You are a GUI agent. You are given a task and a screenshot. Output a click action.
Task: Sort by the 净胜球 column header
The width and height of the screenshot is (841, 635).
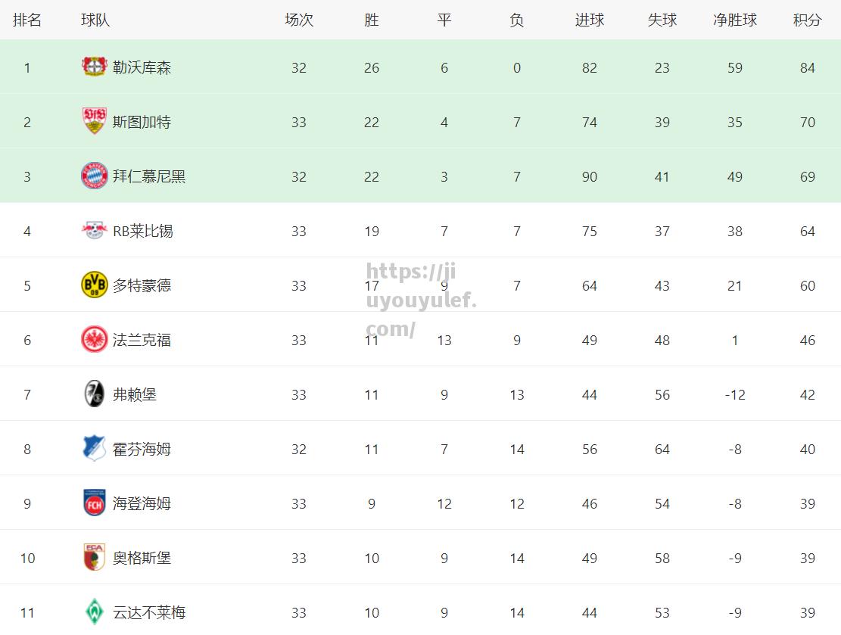tap(735, 20)
